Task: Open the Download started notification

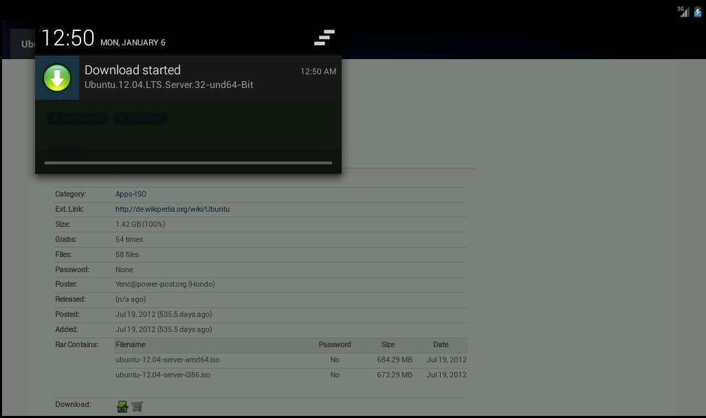Action: [x=188, y=78]
